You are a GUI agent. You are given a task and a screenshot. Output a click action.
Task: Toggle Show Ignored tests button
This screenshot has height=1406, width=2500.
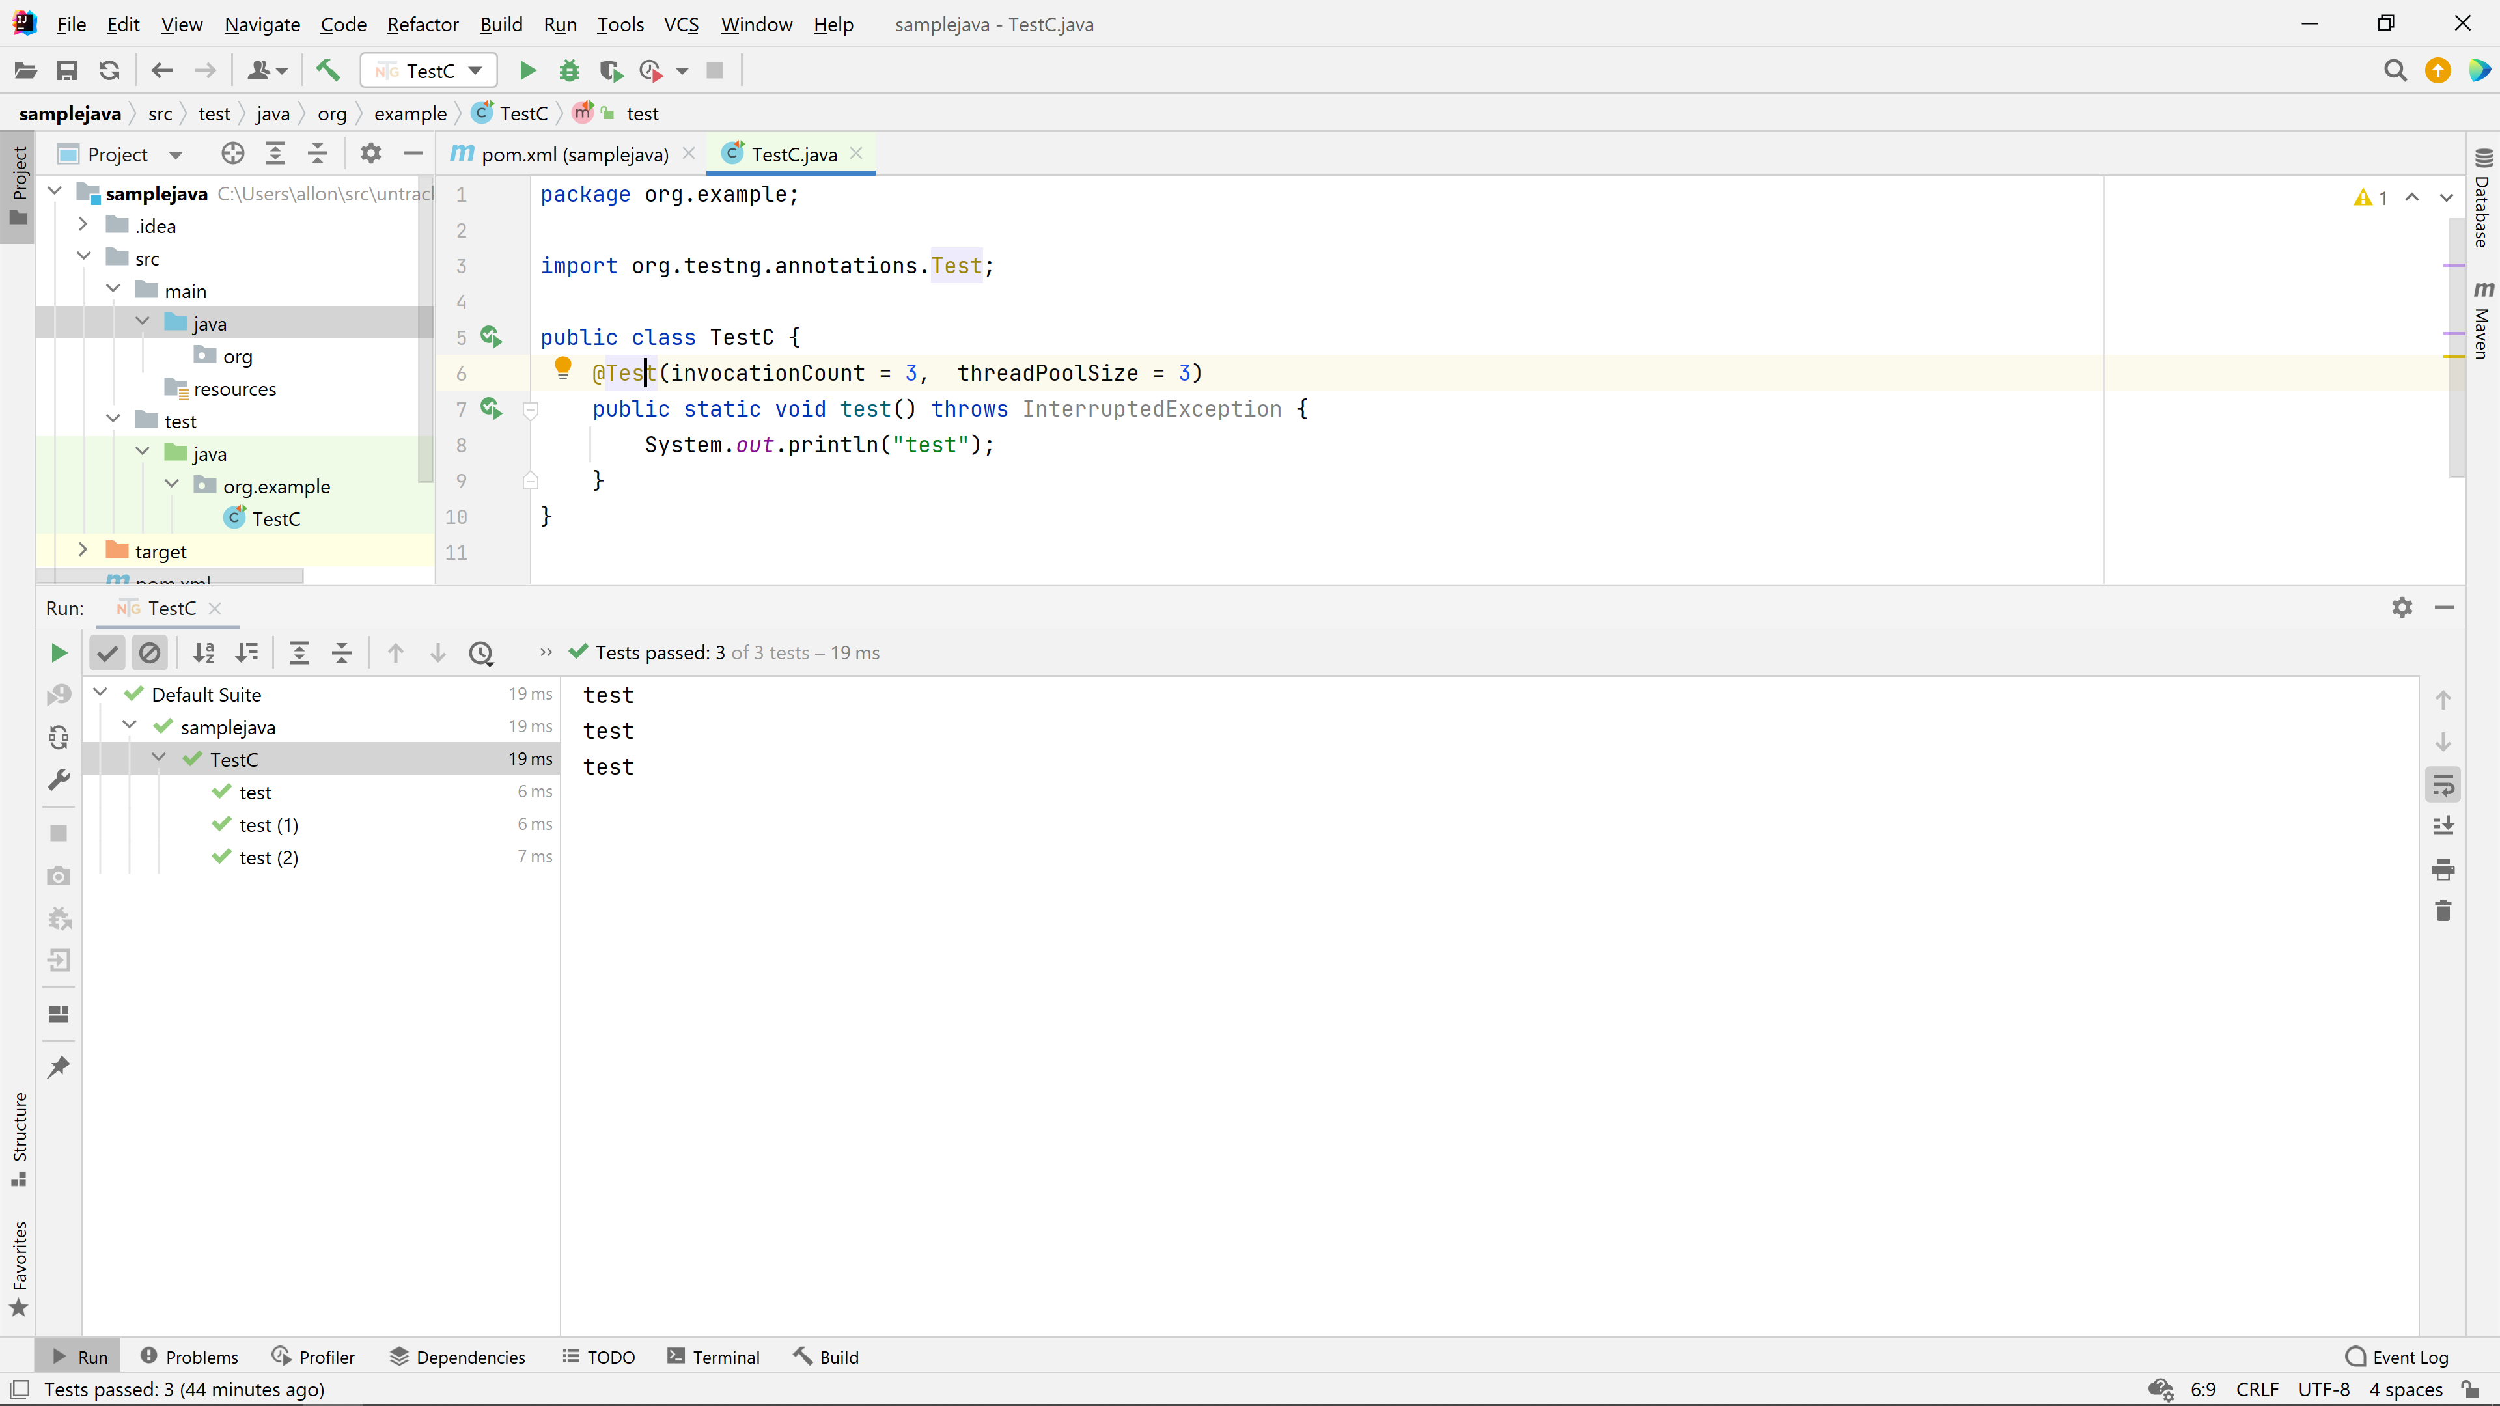[150, 653]
